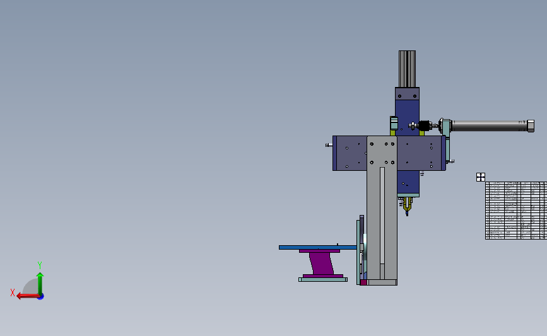Click the BOM table move handle icon
This screenshot has width=547, height=336.
[x=481, y=177]
